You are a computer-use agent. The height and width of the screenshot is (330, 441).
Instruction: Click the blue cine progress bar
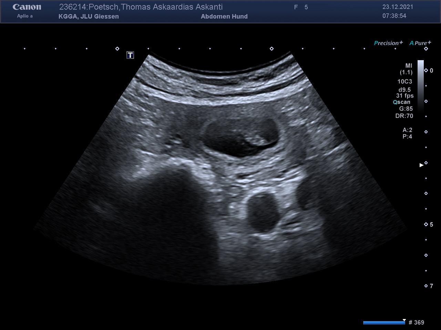[384, 322]
